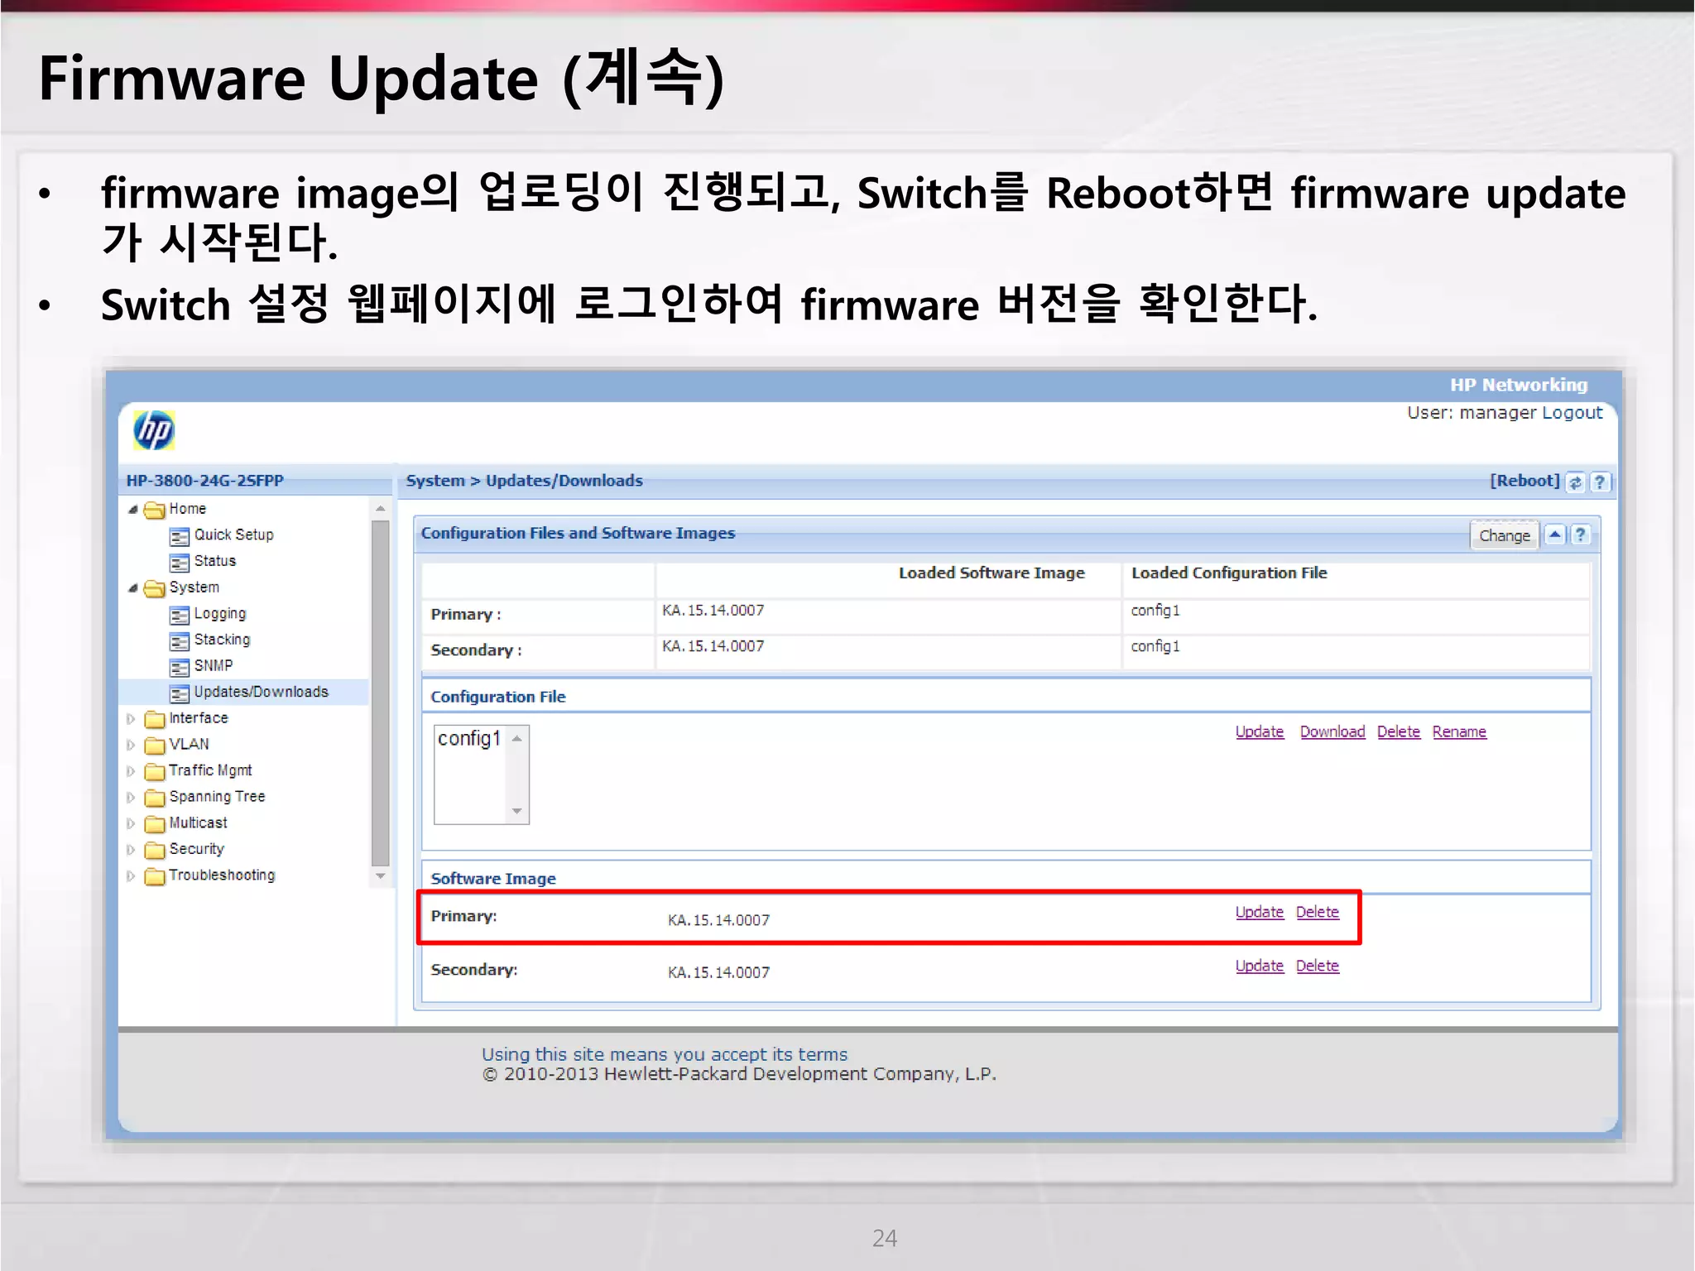This screenshot has width=1695, height=1271.
Task: Click the System folder icon
Action: [155, 588]
